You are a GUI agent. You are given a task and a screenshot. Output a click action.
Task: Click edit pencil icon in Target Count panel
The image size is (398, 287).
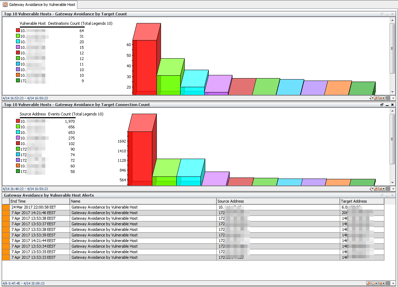pyautogui.click(x=376, y=98)
